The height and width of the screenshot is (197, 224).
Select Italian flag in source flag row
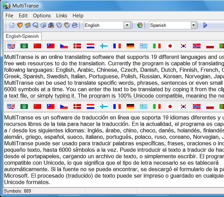157,46
